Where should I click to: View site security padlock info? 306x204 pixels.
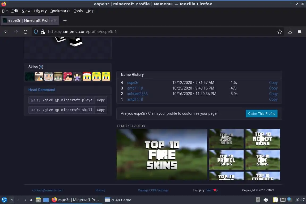43,32
